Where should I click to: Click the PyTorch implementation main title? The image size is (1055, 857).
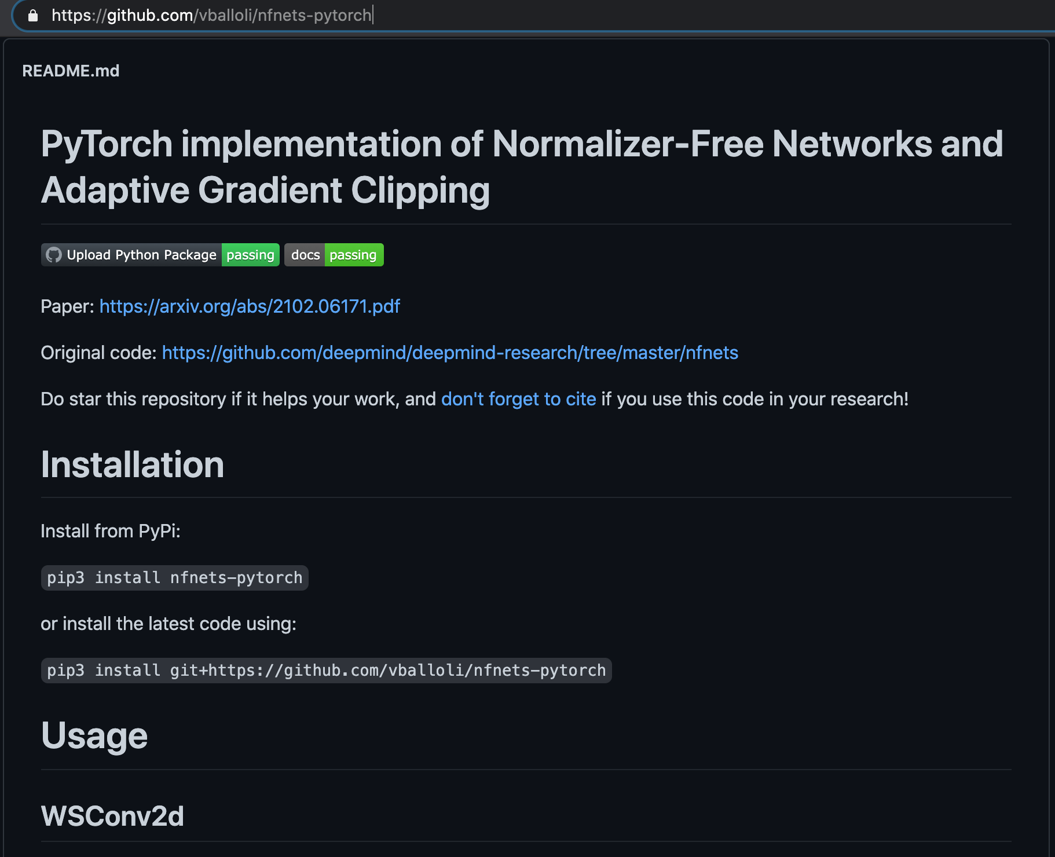521,167
